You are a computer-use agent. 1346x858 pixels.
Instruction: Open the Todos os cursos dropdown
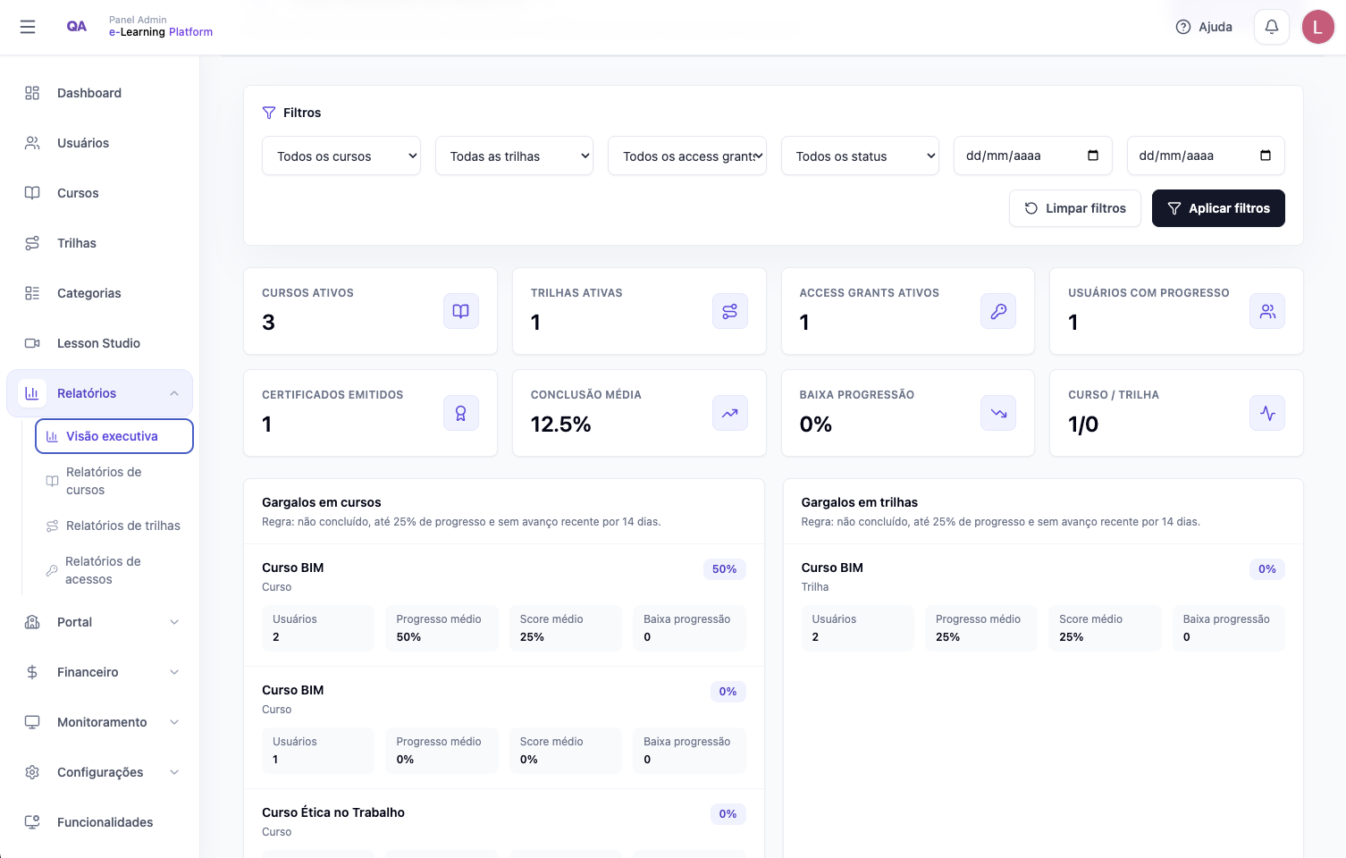[341, 156]
